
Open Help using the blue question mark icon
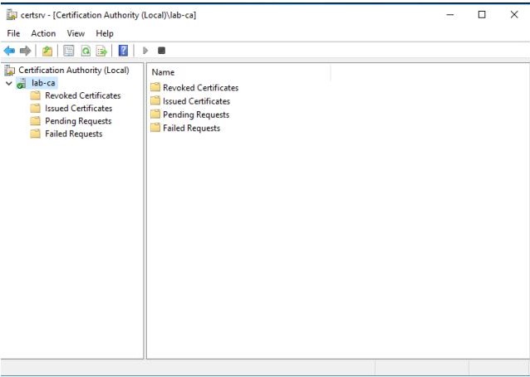coord(123,51)
